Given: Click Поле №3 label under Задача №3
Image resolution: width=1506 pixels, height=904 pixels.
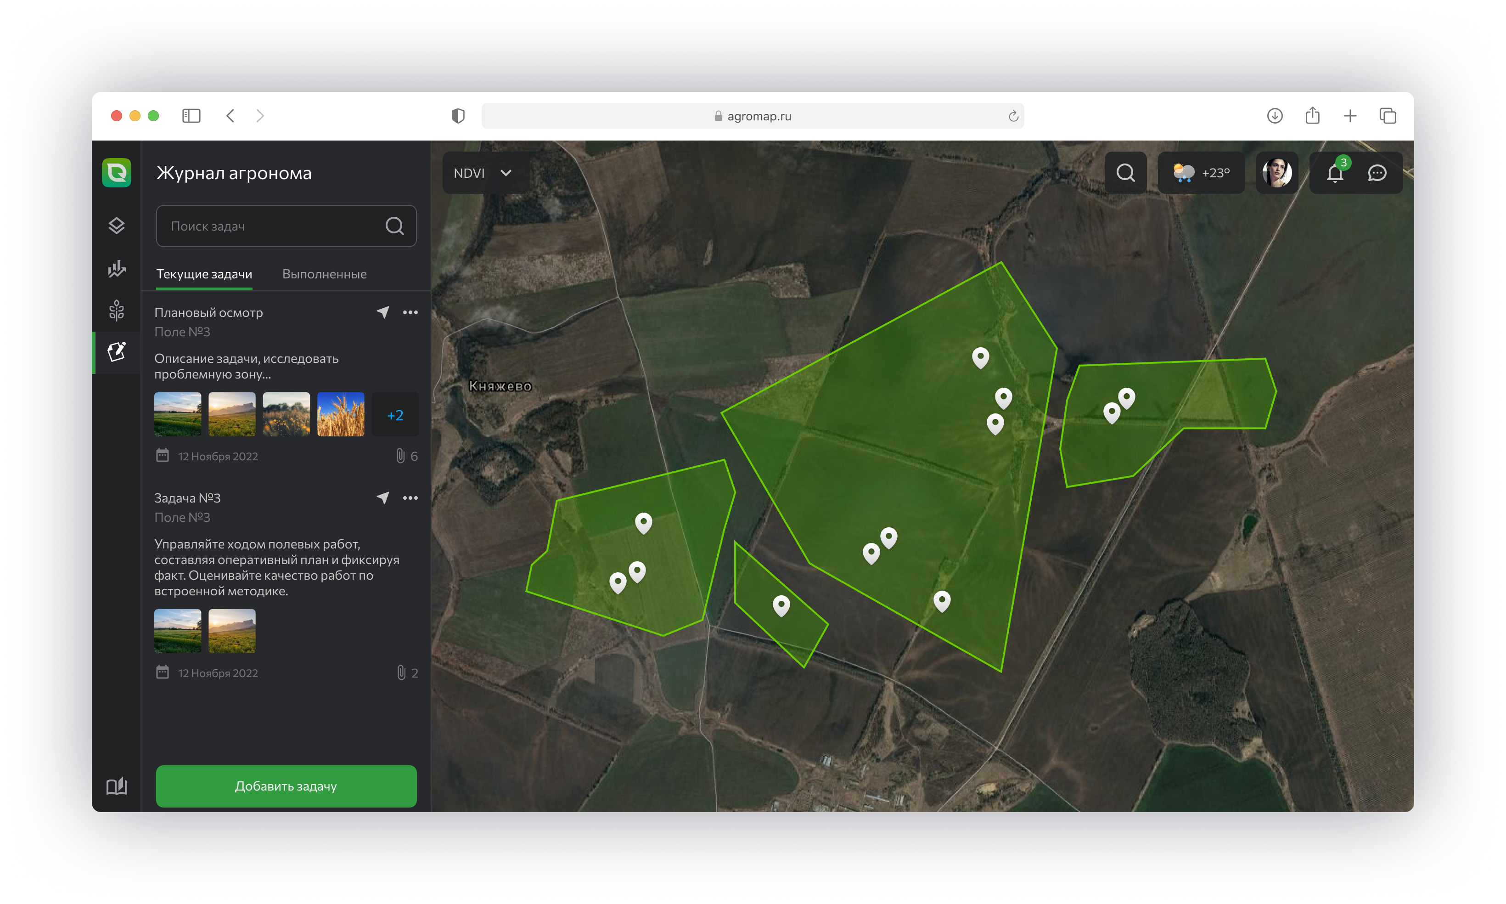Looking at the screenshot, I should pyautogui.click(x=182, y=517).
